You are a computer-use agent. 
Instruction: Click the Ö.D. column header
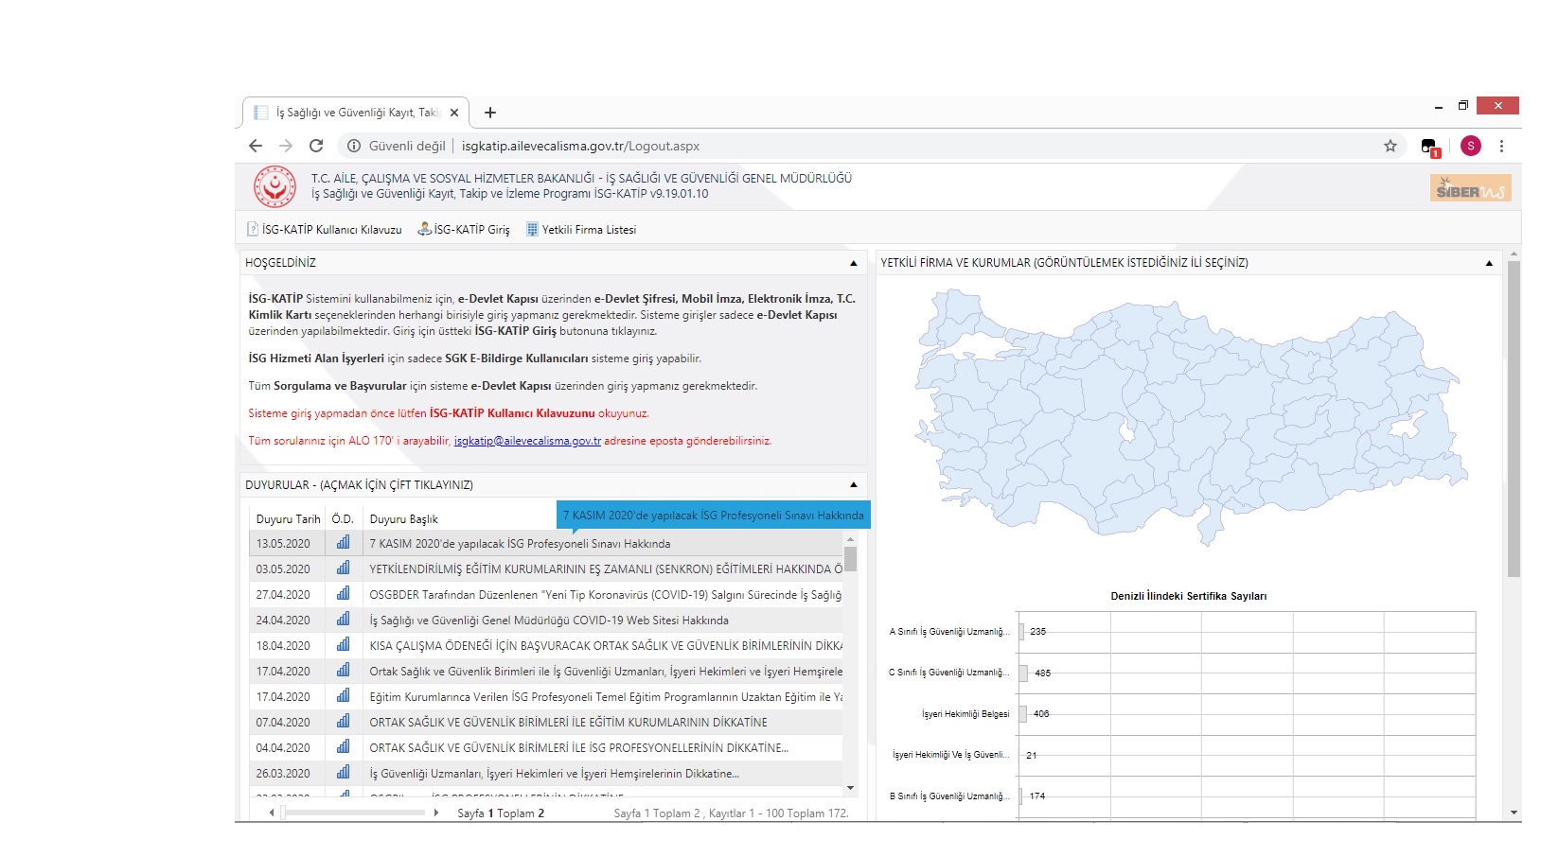(x=343, y=519)
